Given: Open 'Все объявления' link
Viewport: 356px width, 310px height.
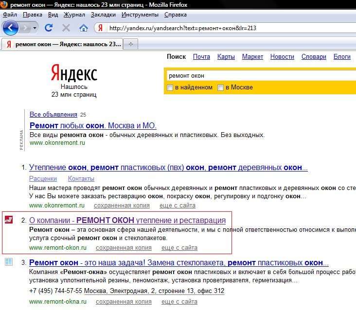Looking at the screenshot, I should pos(53,115).
